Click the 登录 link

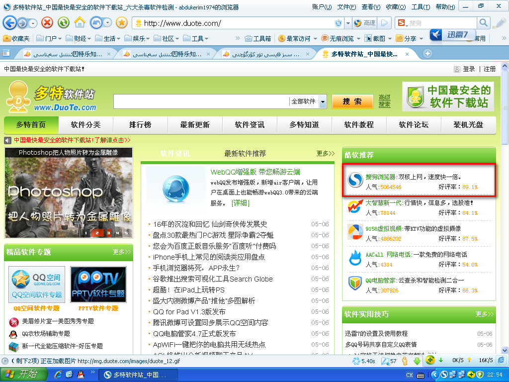pyautogui.click(x=469, y=69)
